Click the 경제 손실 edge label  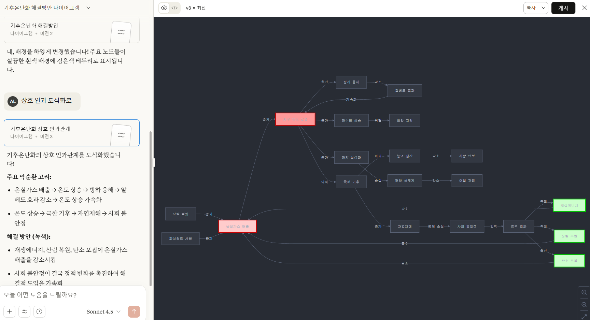(436, 226)
